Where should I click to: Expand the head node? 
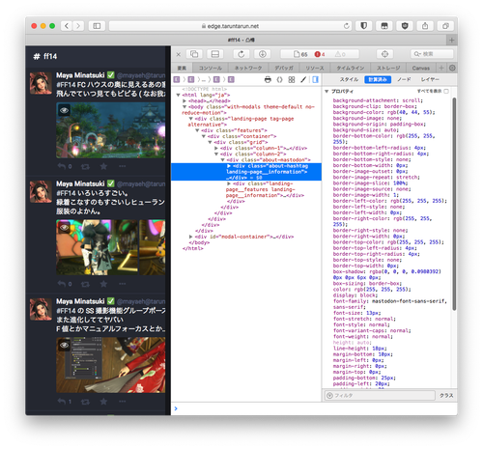click(x=185, y=100)
